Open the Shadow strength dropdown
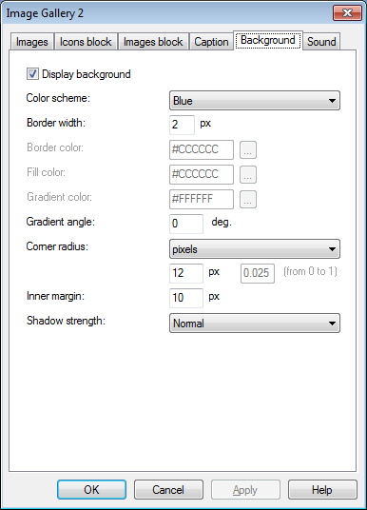 click(255, 323)
